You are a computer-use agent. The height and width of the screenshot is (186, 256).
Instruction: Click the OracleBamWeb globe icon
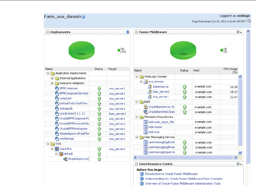click(x=146, y=112)
